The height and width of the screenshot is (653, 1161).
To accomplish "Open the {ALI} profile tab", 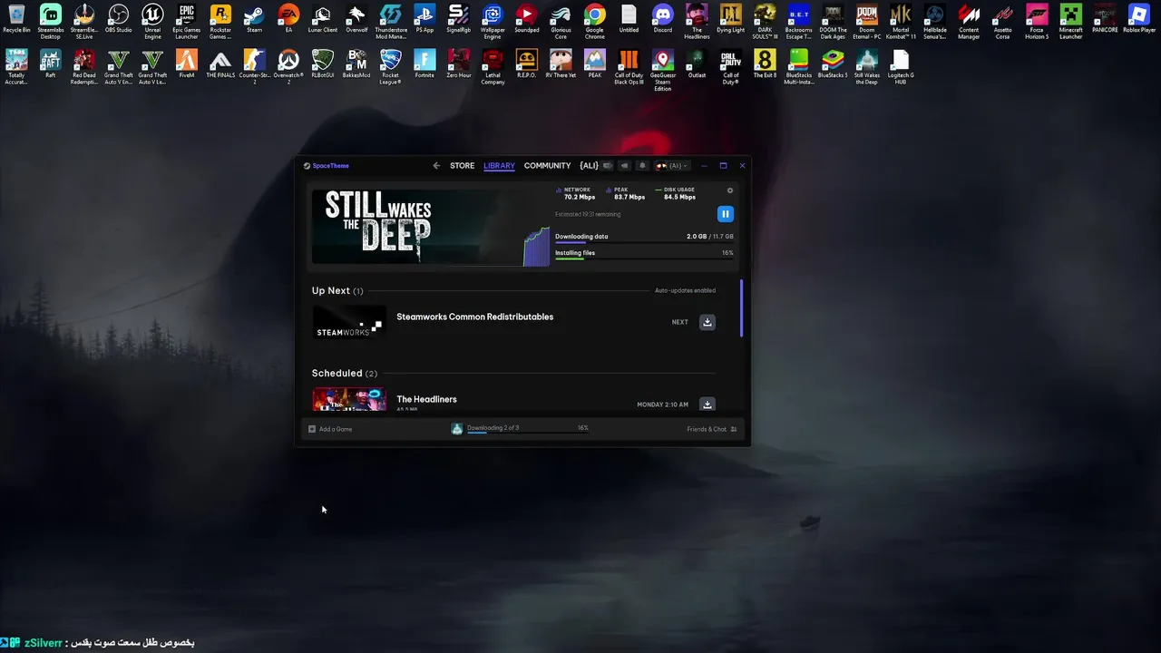I will 589,166.
